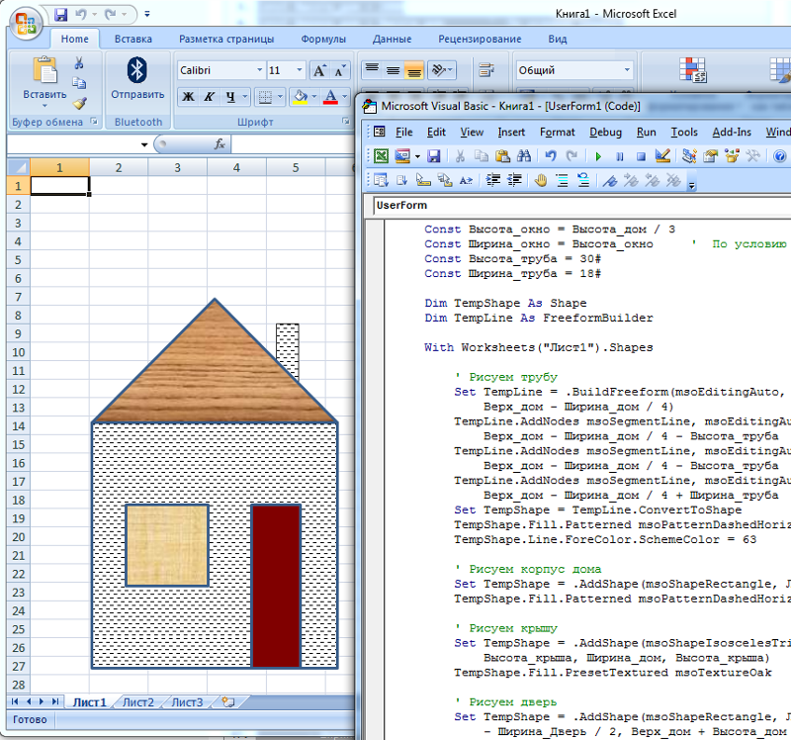Open Add-Ins menu in Visual Basic

tap(732, 133)
